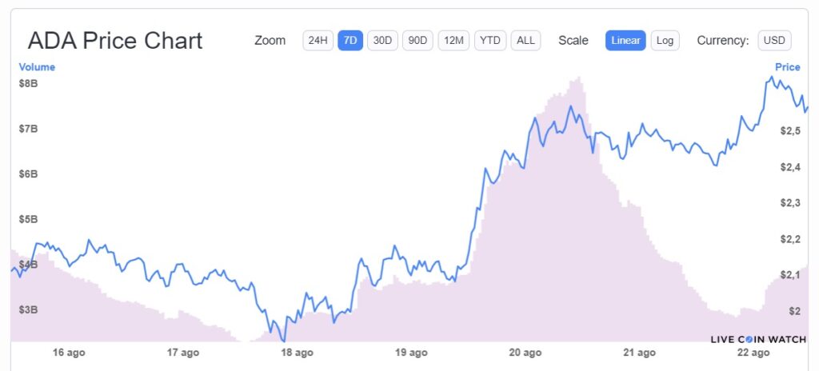Image resolution: width=819 pixels, height=371 pixels.
Task: Switch zoom to 7D
Action: [350, 40]
